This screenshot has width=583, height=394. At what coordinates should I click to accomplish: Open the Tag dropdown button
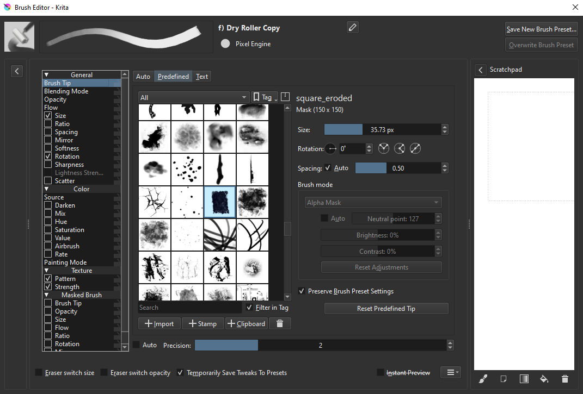(265, 97)
